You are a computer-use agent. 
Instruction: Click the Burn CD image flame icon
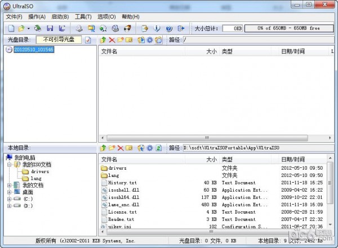pyautogui.click(x=128, y=28)
